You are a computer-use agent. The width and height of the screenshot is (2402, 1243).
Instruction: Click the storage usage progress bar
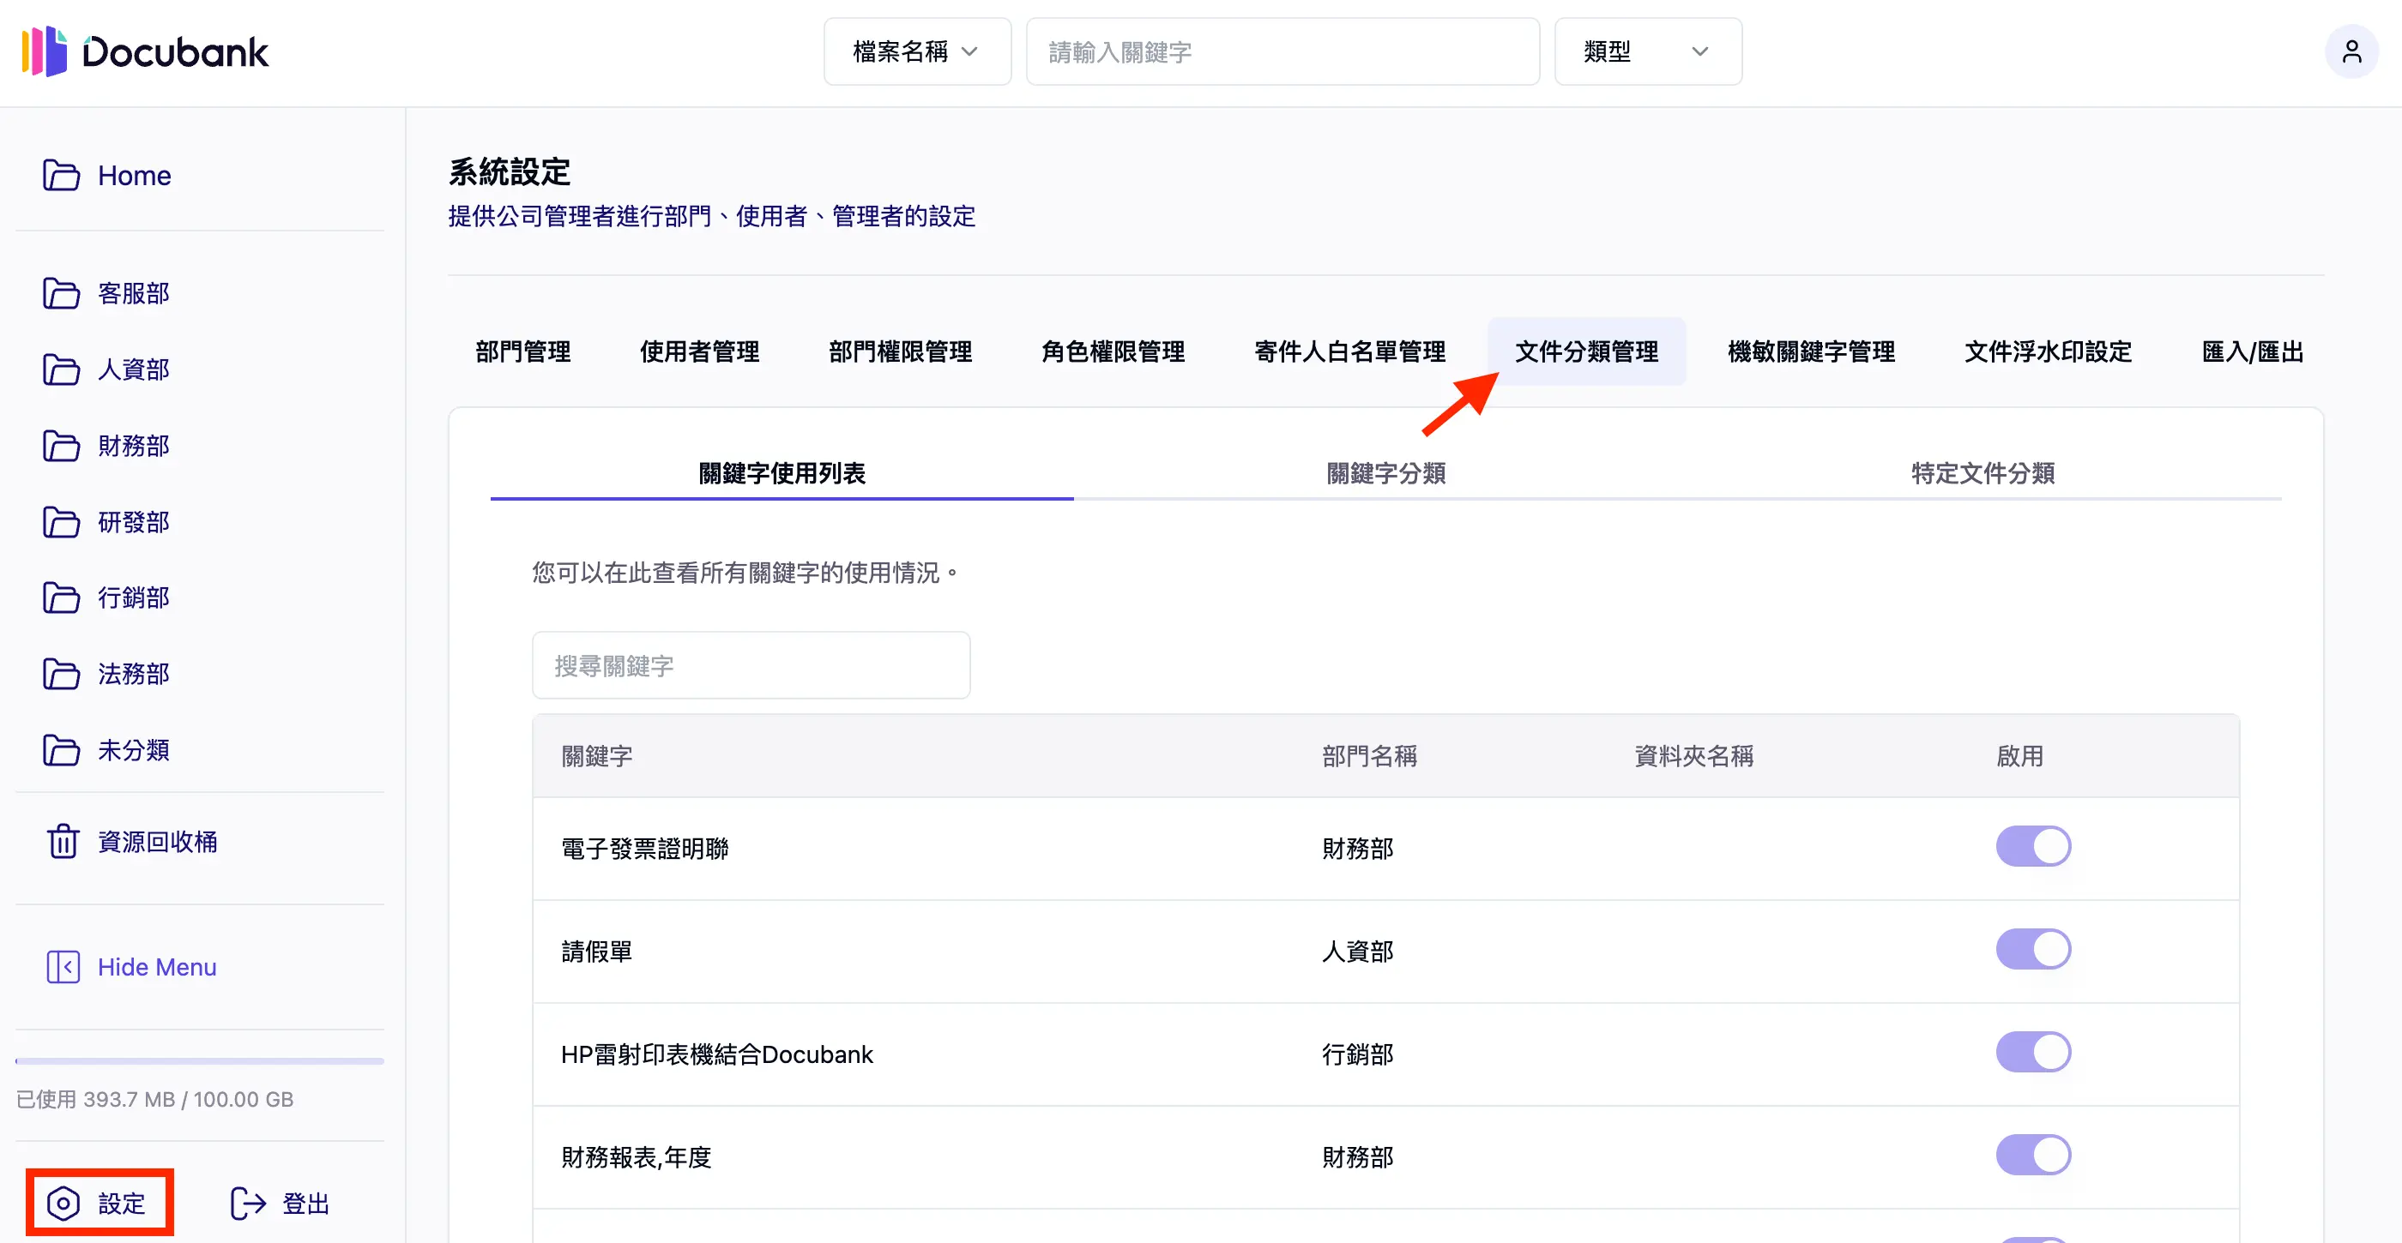(x=200, y=1060)
